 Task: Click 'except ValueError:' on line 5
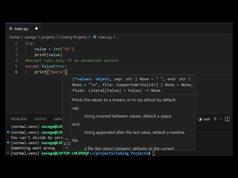tap(46, 66)
